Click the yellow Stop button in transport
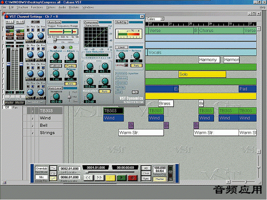267x200 pixels. [110, 178]
